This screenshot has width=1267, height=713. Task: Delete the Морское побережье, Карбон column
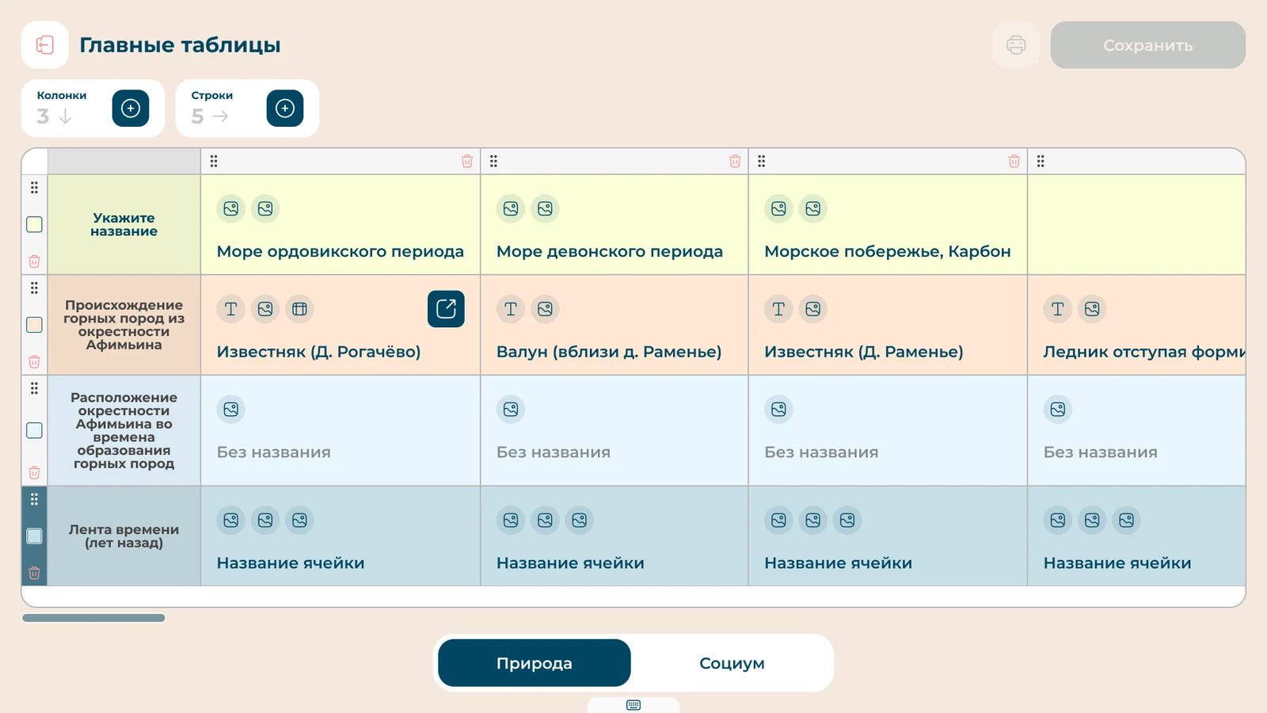[1014, 162]
